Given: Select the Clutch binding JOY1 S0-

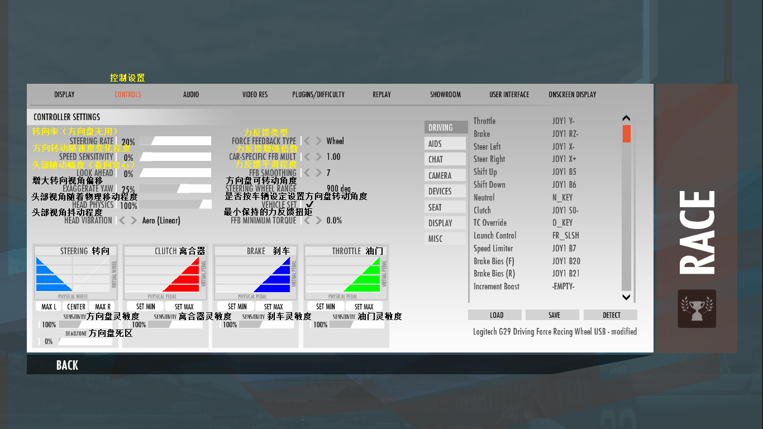Looking at the screenshot, I should point(565,211).
